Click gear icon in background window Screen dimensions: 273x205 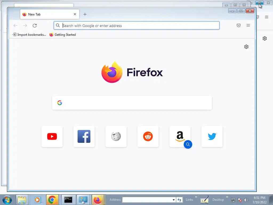265,38
